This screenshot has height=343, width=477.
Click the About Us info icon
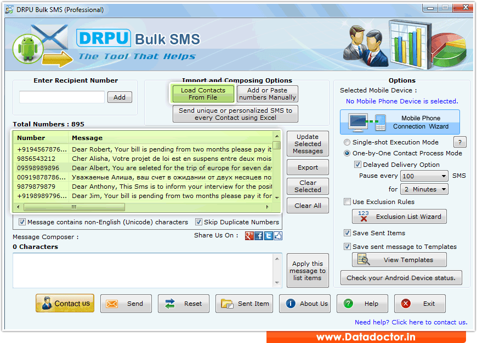291,304
